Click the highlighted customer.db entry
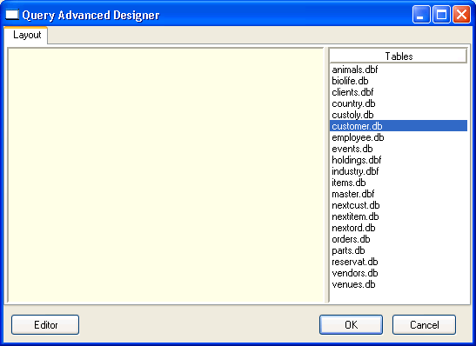 399,126
